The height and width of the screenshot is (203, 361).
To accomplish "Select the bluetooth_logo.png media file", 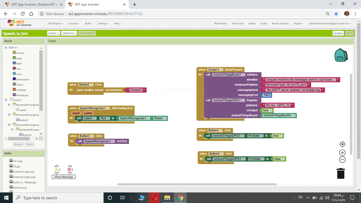I will [24, 172].
